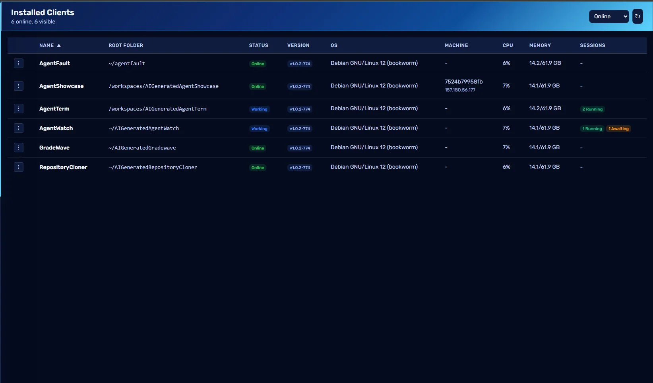Image resolution: width=653 pixels, height=383 pixels.
Task: Click the 2 Running sessions badge for AgentTerm
Action: [x=593, y=109]
